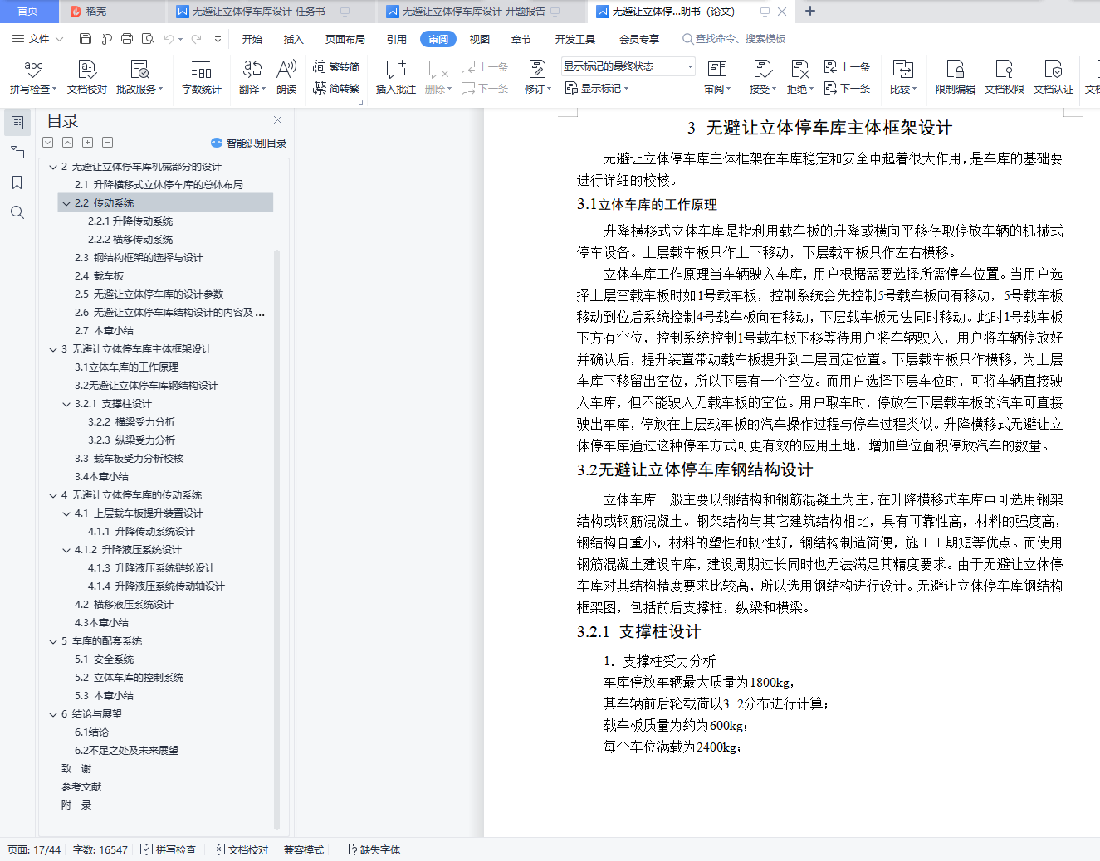The image size is (1100, 861).
Task: Open the search panel in the left sidebar
Action: click(x=17, y=212)
